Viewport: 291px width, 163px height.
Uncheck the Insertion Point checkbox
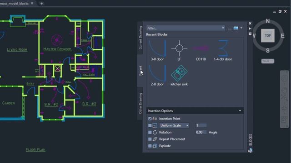coord(150,119)
